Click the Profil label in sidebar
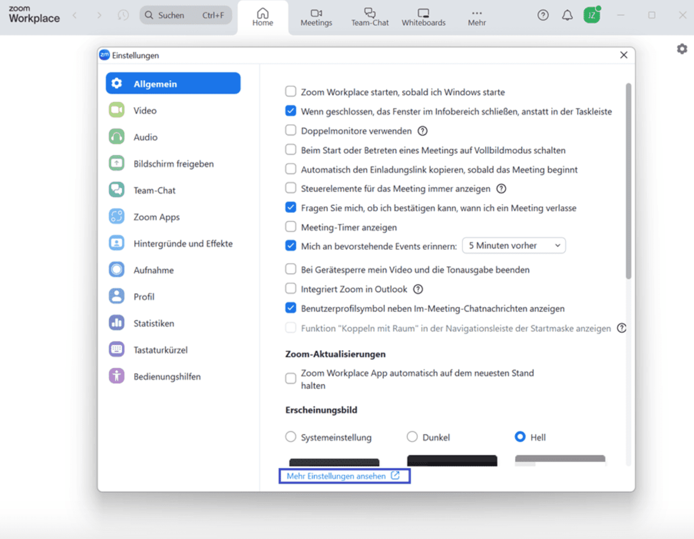Viewport: 694px width, 539px height. coord(144,297)
